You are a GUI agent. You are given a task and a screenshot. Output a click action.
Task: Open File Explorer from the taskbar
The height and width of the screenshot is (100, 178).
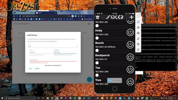point(48,98)
